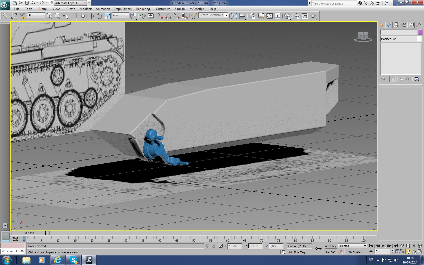Open the Rendering menu
424x265 pixels.
(x=143, y=9)
